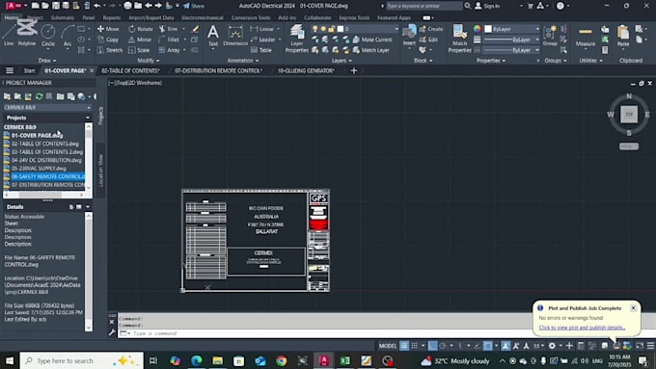Click Sign In button

[x=487, y=6]
